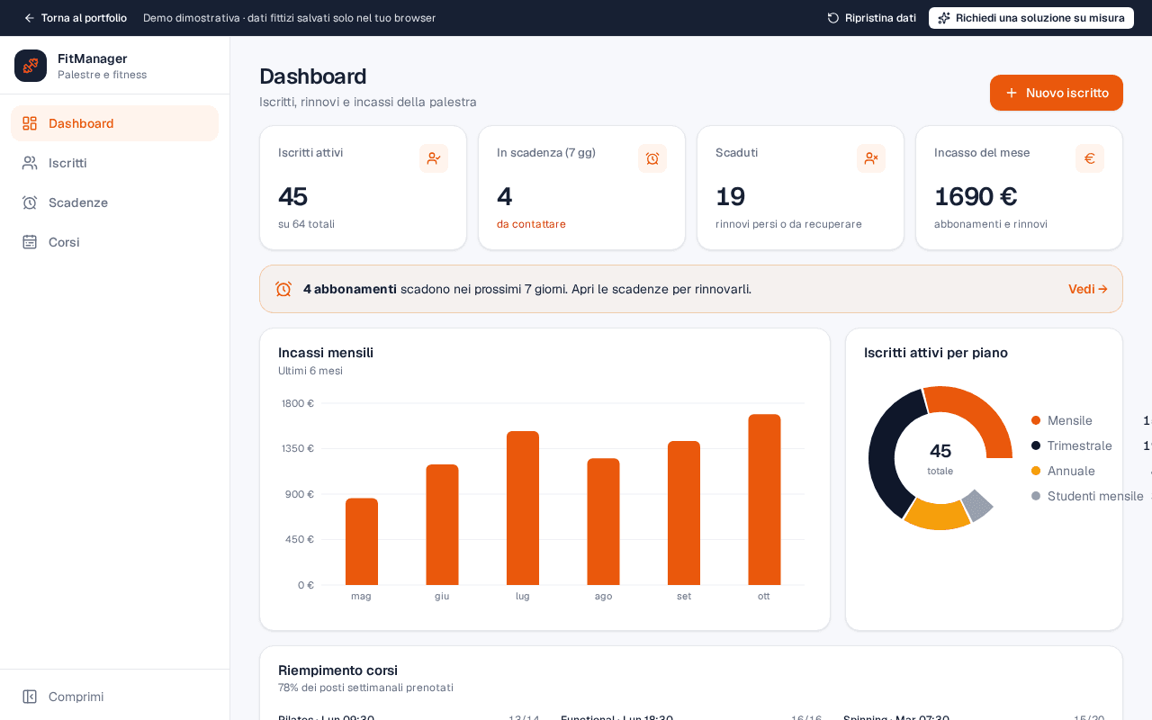The width and height of the screenshot is (1152, 720).
Task: Click the Studenti mensile gray legend dot
Action: tap(1036, 496)
